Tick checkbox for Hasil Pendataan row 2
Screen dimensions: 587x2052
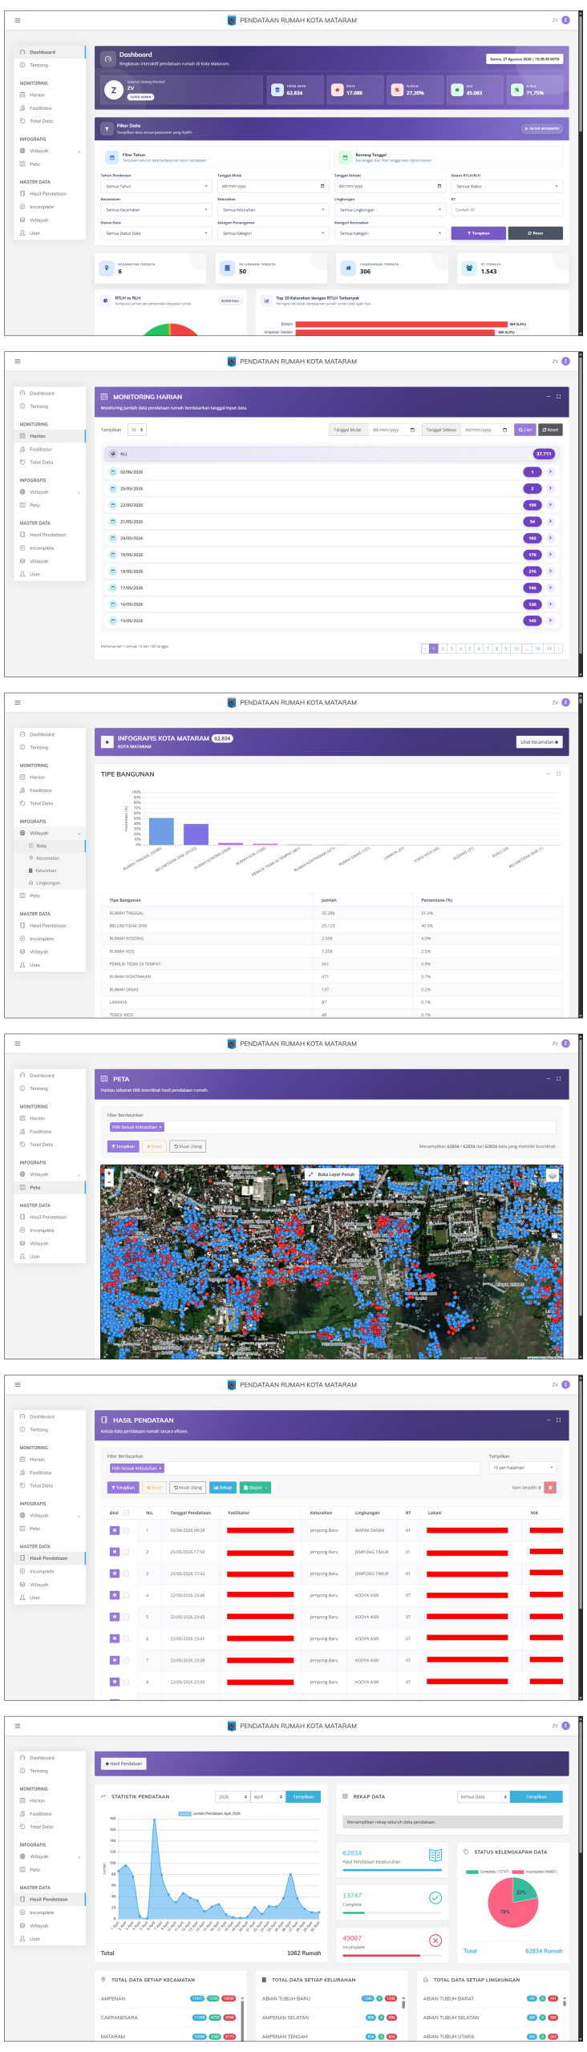click(x=126, y=1552)
